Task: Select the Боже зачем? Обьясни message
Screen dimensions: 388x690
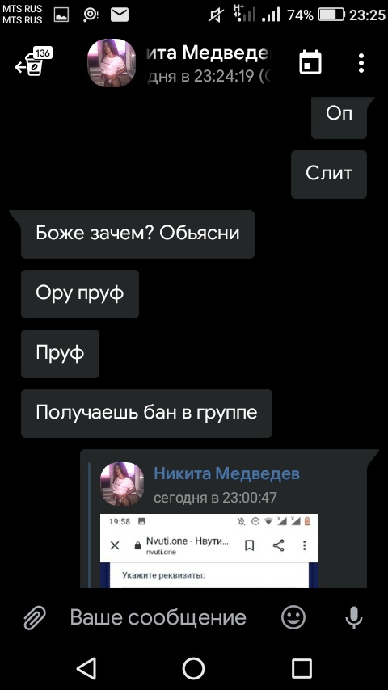Action: click(138, 234)
